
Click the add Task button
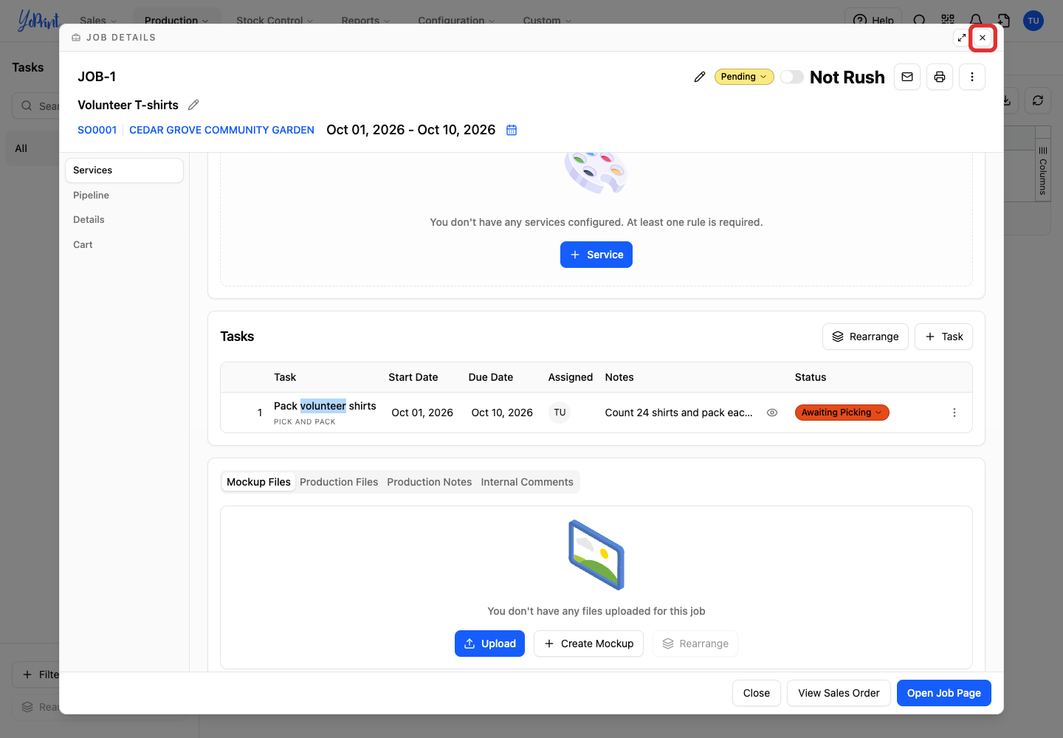coord(943,337)
